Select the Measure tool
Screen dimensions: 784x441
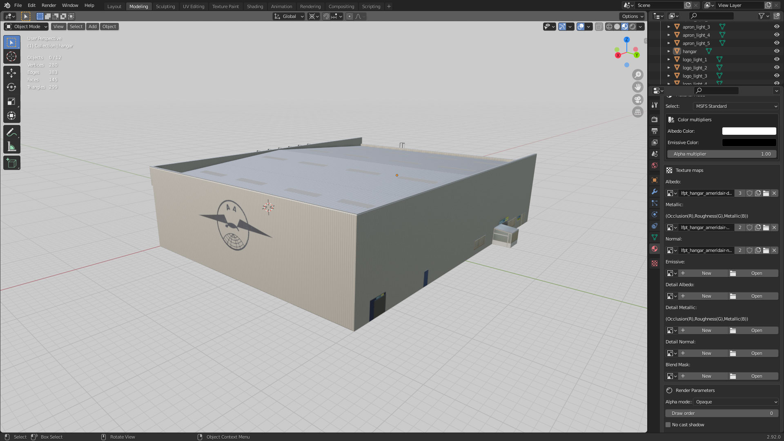[11, 147]
